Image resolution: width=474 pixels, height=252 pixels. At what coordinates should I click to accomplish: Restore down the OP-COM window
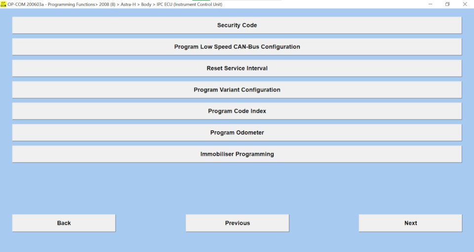[447, 4]
